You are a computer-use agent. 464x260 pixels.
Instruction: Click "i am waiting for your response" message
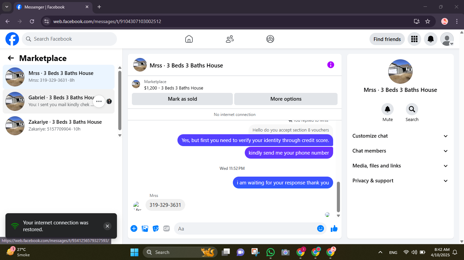pos(283,183)
